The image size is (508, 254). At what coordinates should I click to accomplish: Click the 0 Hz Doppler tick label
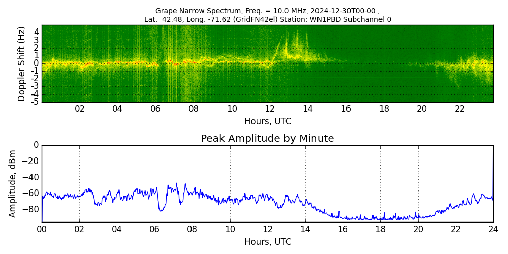[x=37, y=63]
